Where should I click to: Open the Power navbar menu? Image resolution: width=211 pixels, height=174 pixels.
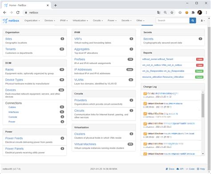click(112, 20)
